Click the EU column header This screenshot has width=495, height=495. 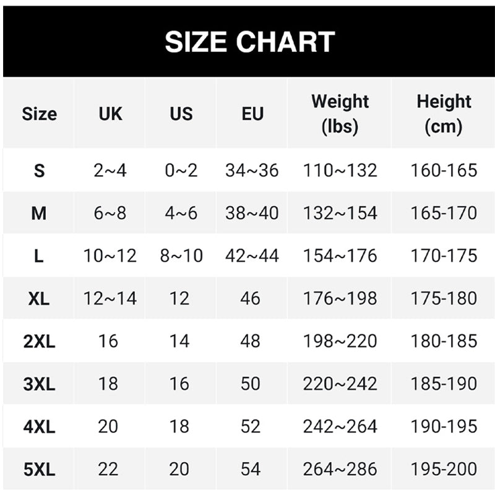252,114
